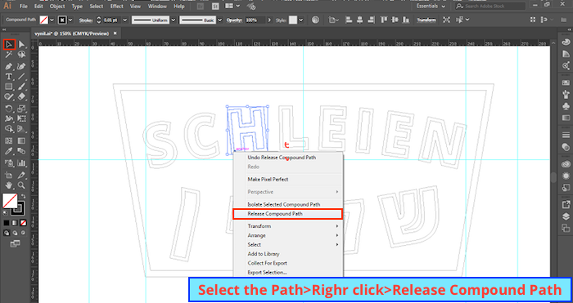
Task: Select the Column Graph tool
Action: pos(21,163)
